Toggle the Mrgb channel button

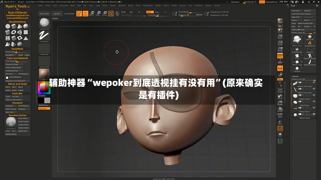[x=124, y=12]
